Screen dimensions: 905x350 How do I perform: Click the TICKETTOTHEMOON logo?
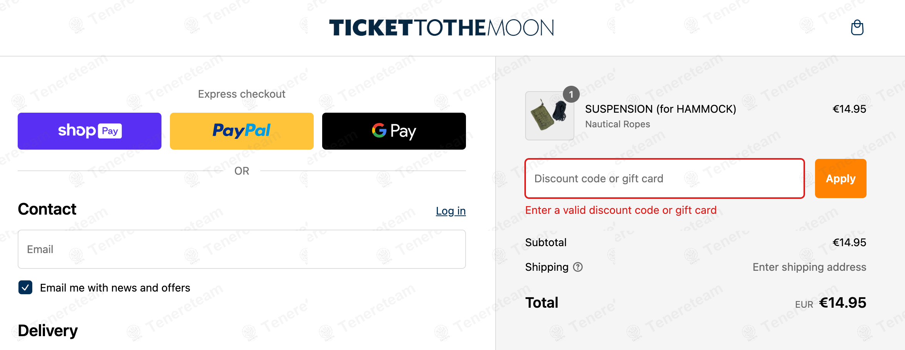pyautogui.click(x=441, y=28)
